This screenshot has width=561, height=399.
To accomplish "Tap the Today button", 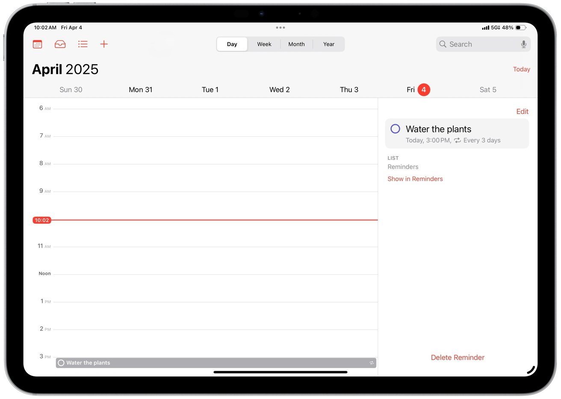I will click(521, 69).
